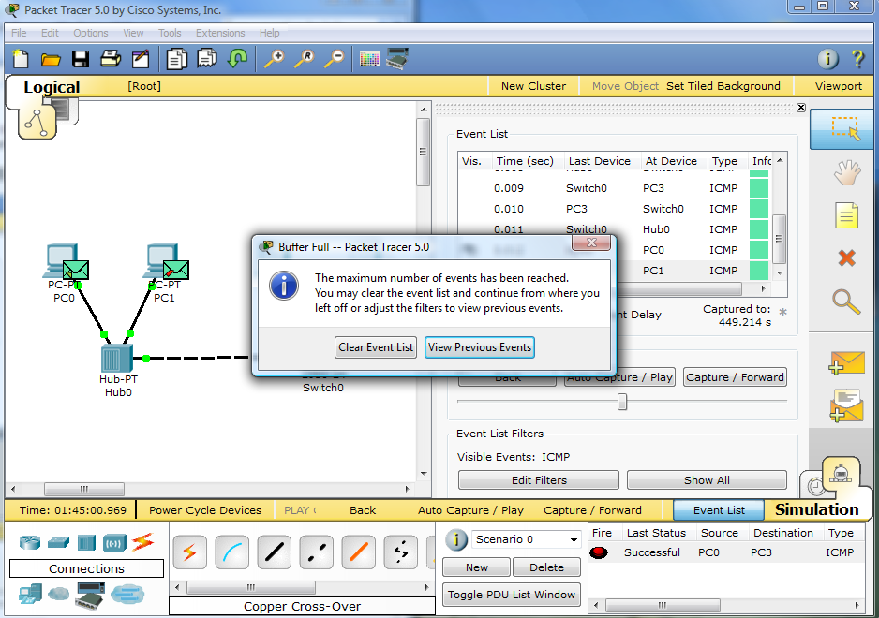Viewport: 879px width, 618px height.
Task: Switch to the Logical workspace tab
Action: click(52, 87)
